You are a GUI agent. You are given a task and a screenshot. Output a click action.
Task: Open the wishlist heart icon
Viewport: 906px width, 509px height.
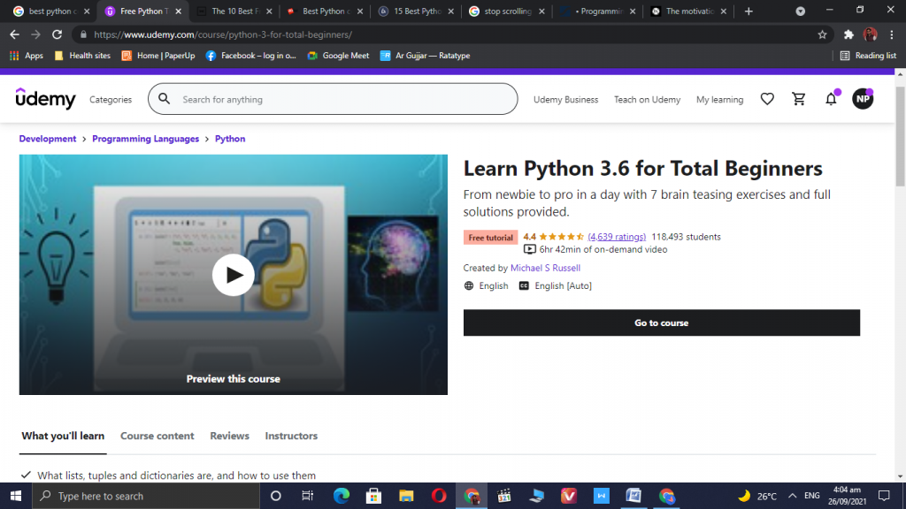767,99
